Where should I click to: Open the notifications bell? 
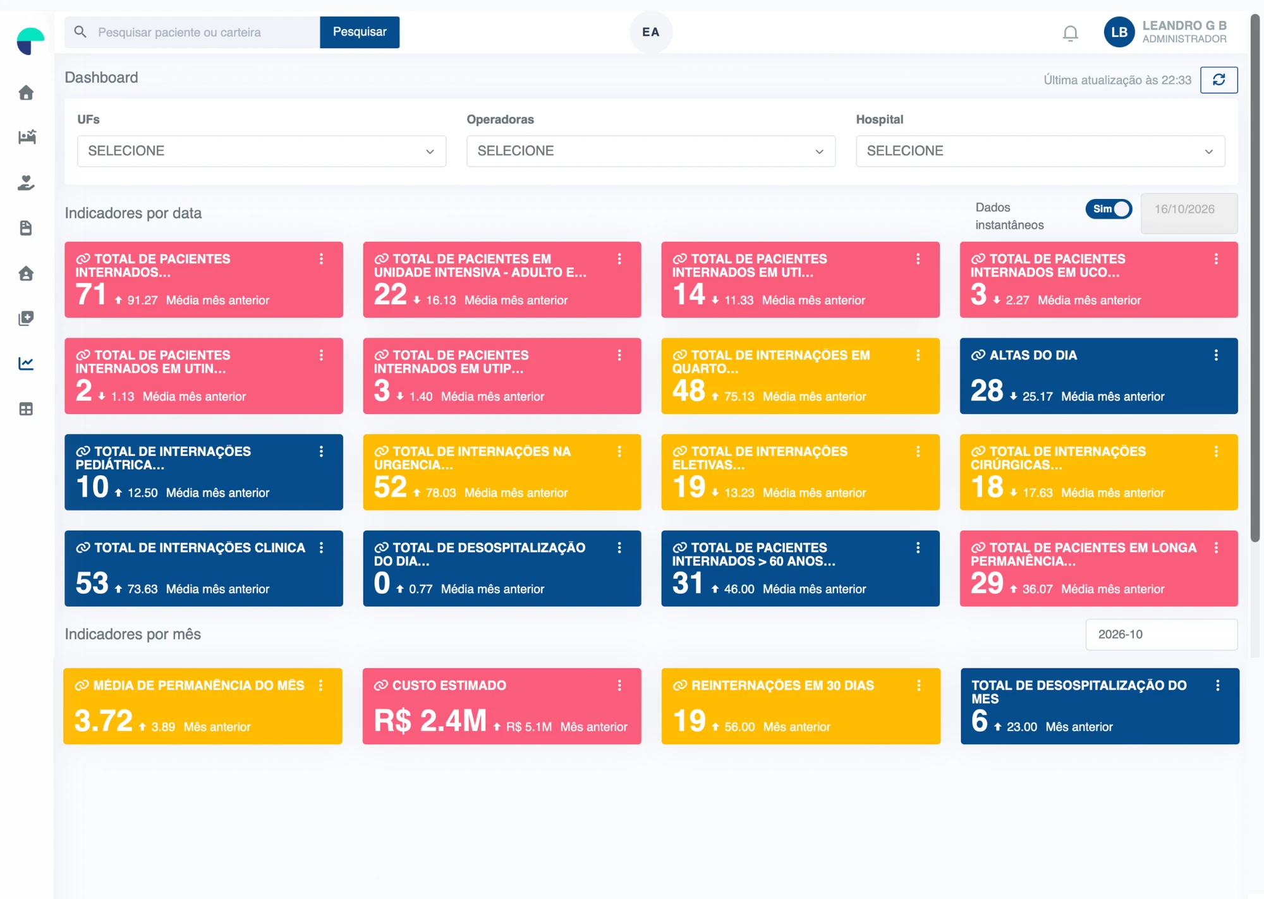pos(1070,33)
